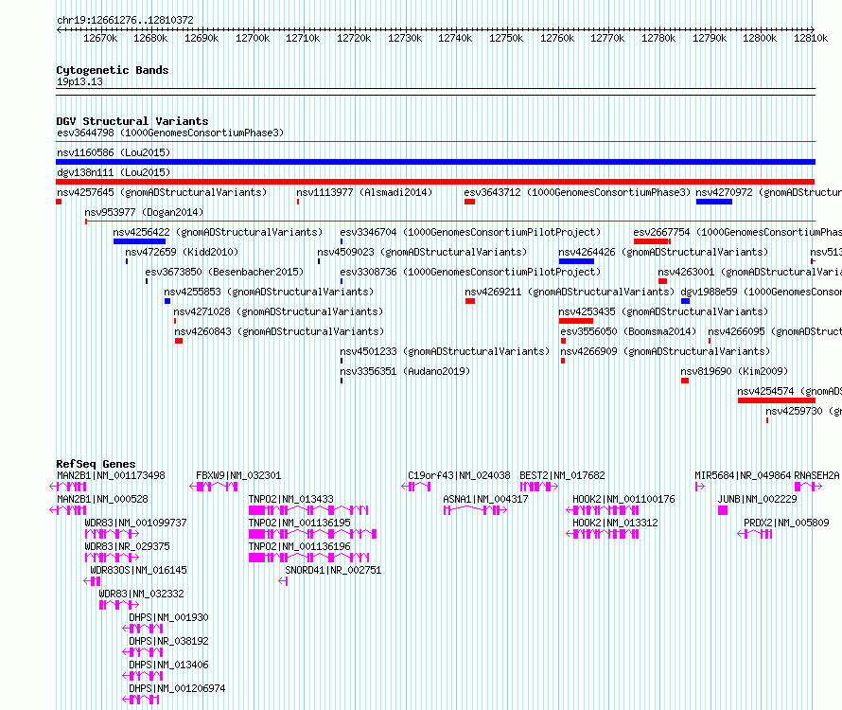Click the FBXW9 gene glyph
Viewport: 842px width, 710px height.
[x=214, y=487]
